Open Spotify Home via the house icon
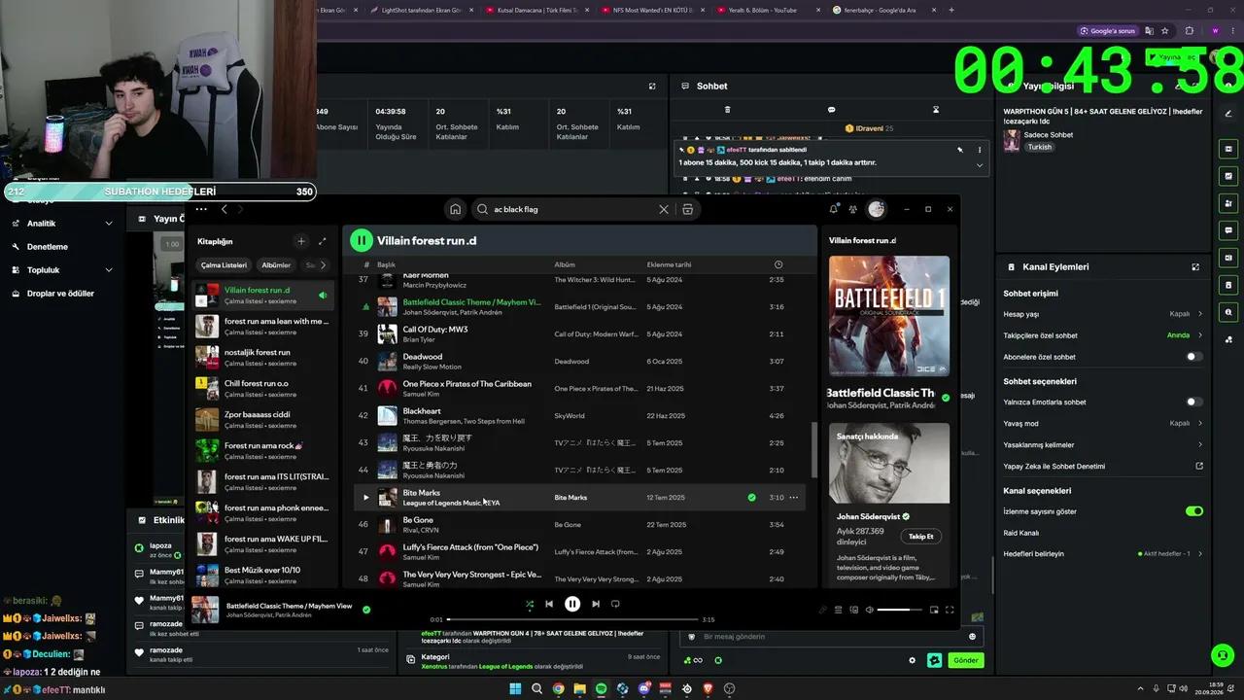 point(455,209)
